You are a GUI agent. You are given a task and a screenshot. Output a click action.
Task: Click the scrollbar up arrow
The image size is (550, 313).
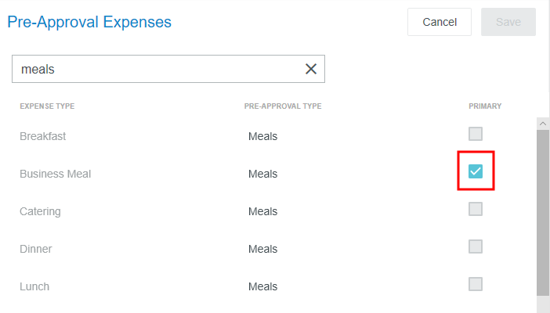542,124
